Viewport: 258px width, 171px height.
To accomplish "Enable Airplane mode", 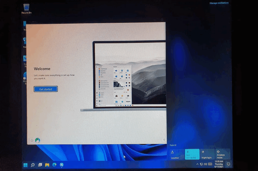I will 223,154.
